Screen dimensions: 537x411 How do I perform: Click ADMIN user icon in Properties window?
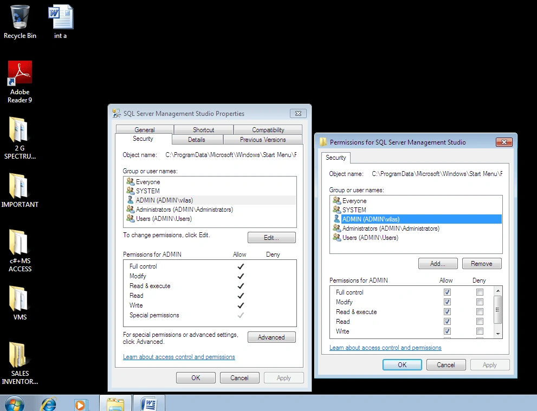tap(130, 200)
